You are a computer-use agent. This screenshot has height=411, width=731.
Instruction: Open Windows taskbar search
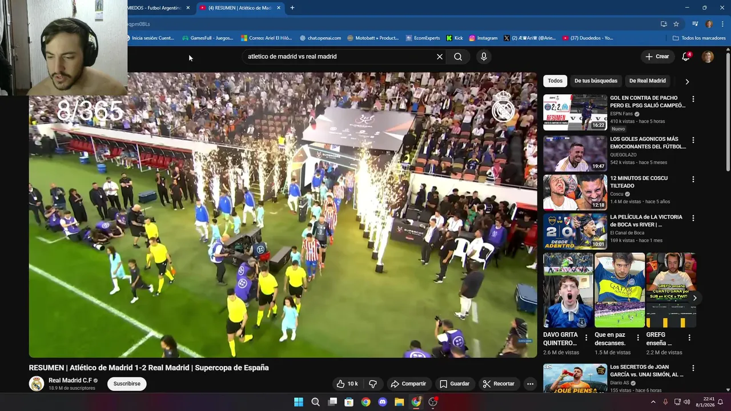(315, 402)
